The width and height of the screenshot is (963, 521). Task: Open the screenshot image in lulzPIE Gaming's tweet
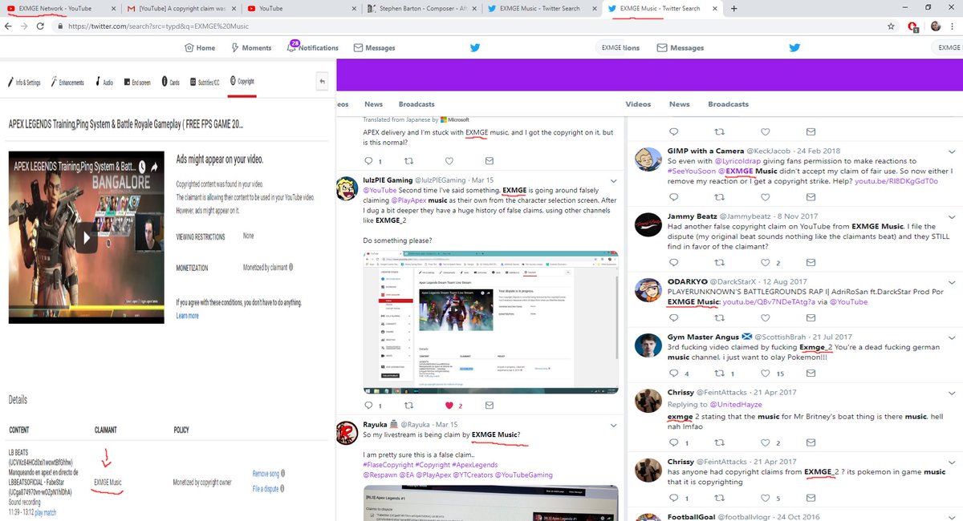[x=490, y=321]
